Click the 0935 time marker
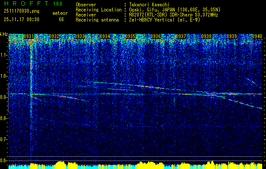This screenshot has height=169, width=266. click(130, 36)
